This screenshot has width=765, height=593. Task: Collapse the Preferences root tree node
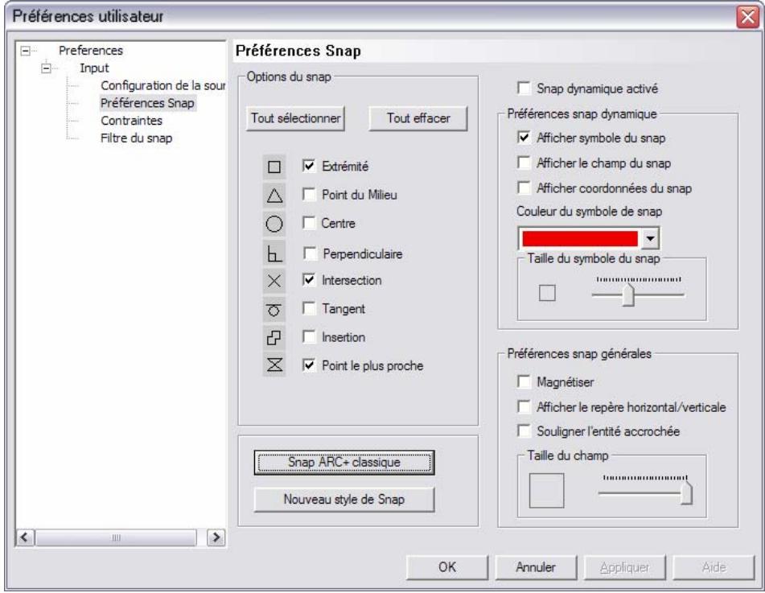(23, 51)
